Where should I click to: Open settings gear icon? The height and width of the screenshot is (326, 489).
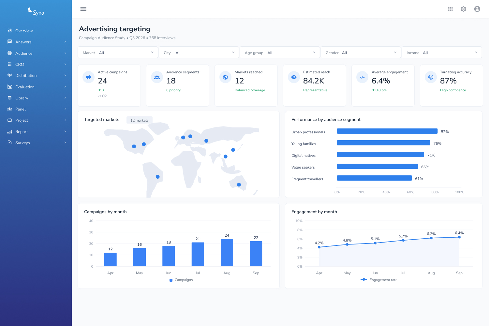tap(464, 9)
